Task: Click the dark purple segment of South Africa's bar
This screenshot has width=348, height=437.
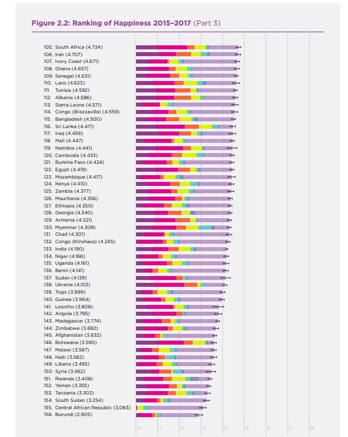Action: [146, 48]
